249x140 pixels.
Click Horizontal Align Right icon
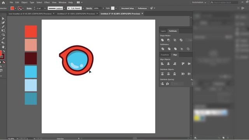coord(175,64)
